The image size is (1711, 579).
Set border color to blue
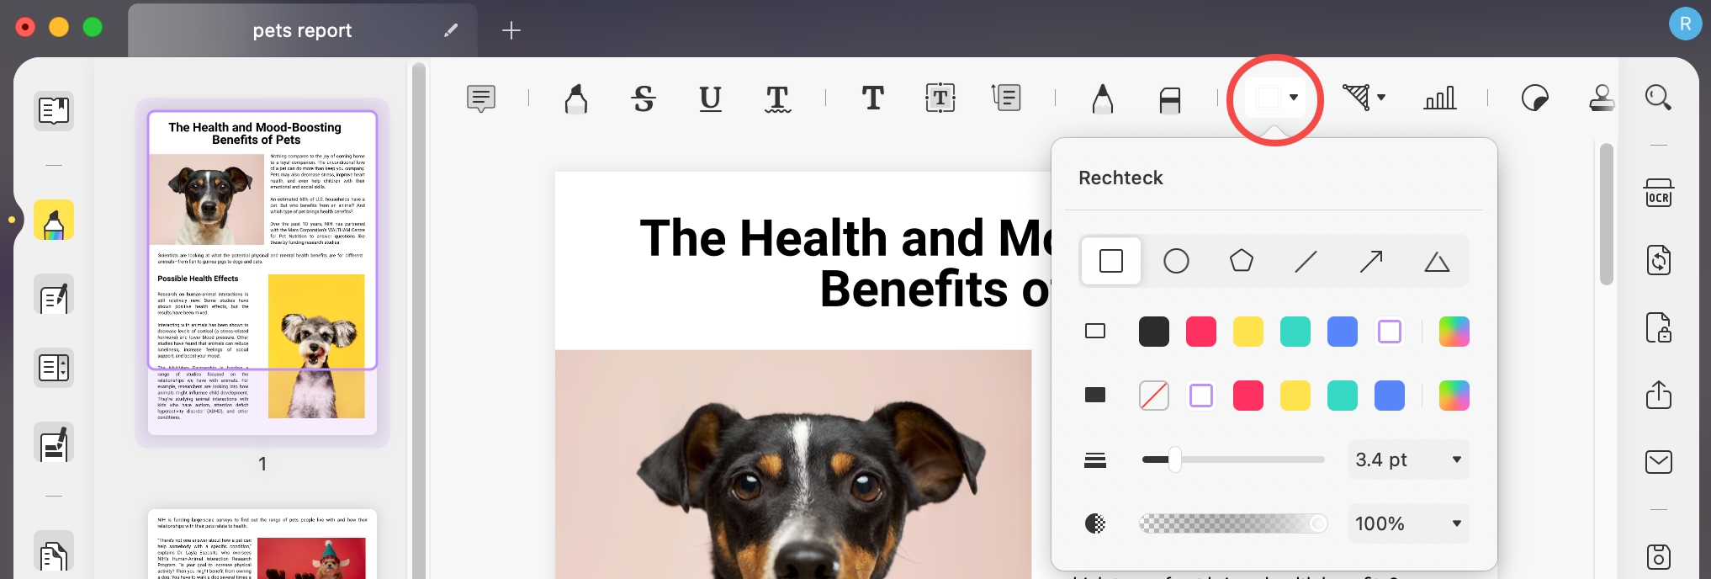click(x=1343, y=332)
